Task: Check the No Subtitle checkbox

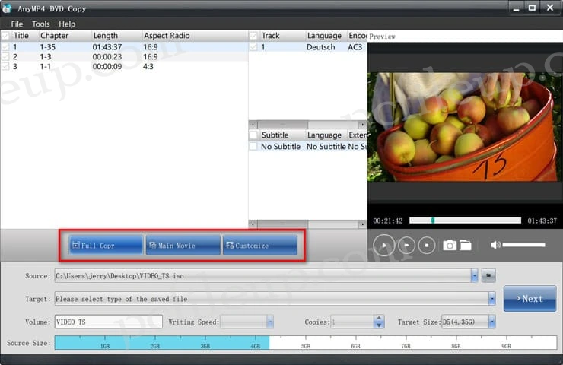Action: point(253,146)
